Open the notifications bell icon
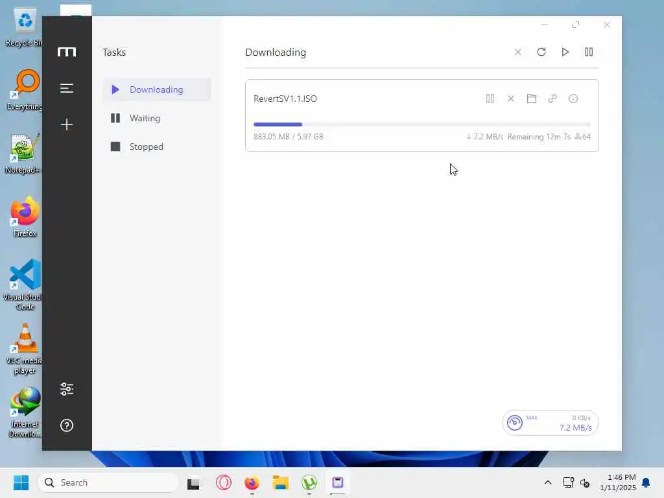This screenshot has height=498, width=664. (646, 482)
